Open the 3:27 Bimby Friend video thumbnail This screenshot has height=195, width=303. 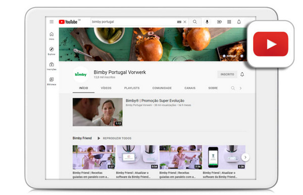pos(94,157)
